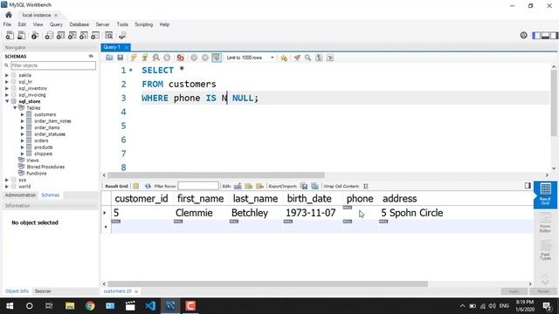The width and height of the screenshot is (559, 314).
Task: Run Explain plan (magnifier lightning icon)
Action: click(x=155, y=58)
